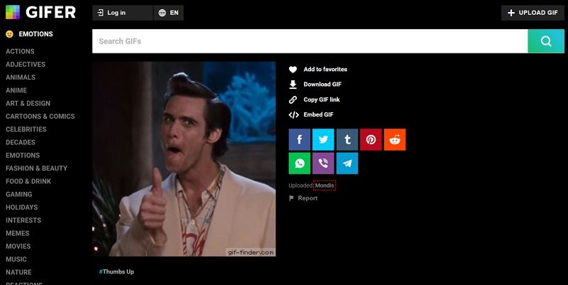Pin GIF to Pinterest
Image resolution: width=568 pixels, height=285 pixels.
coord(371,139)
